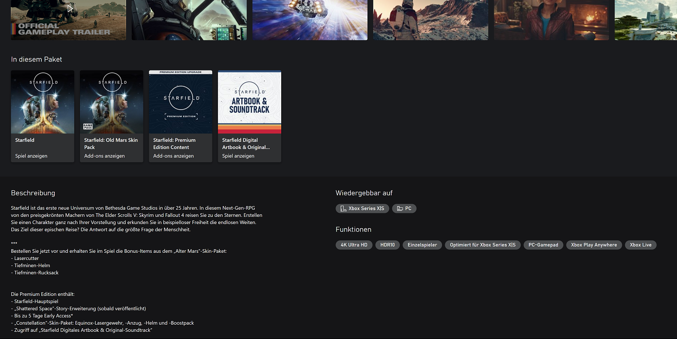Click the PC platform icon
The image size is (677, 339).
(400, 209)
